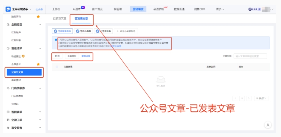Switch to the 已群发文章 tab
281x137 pixels.
click(60, 18)
